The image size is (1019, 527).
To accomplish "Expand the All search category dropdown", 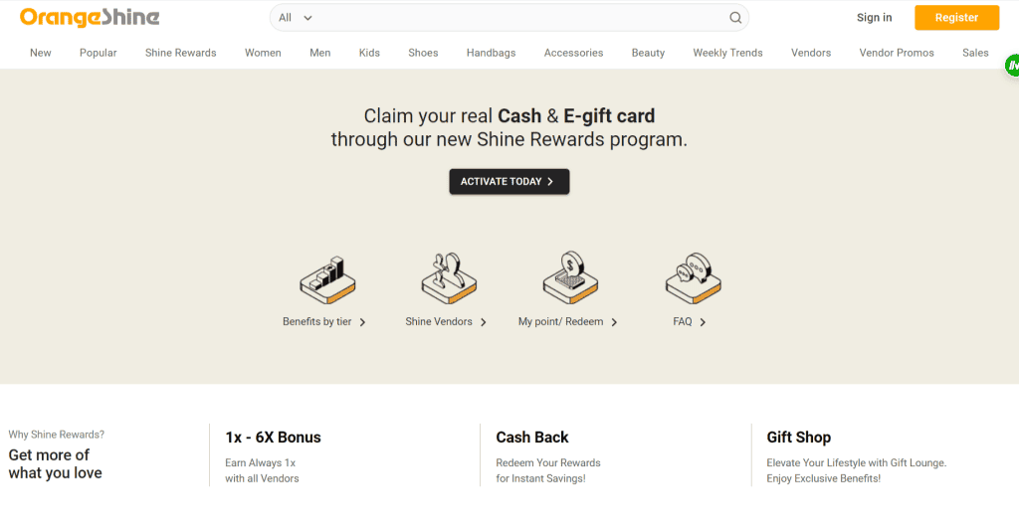I will point(295,18).
